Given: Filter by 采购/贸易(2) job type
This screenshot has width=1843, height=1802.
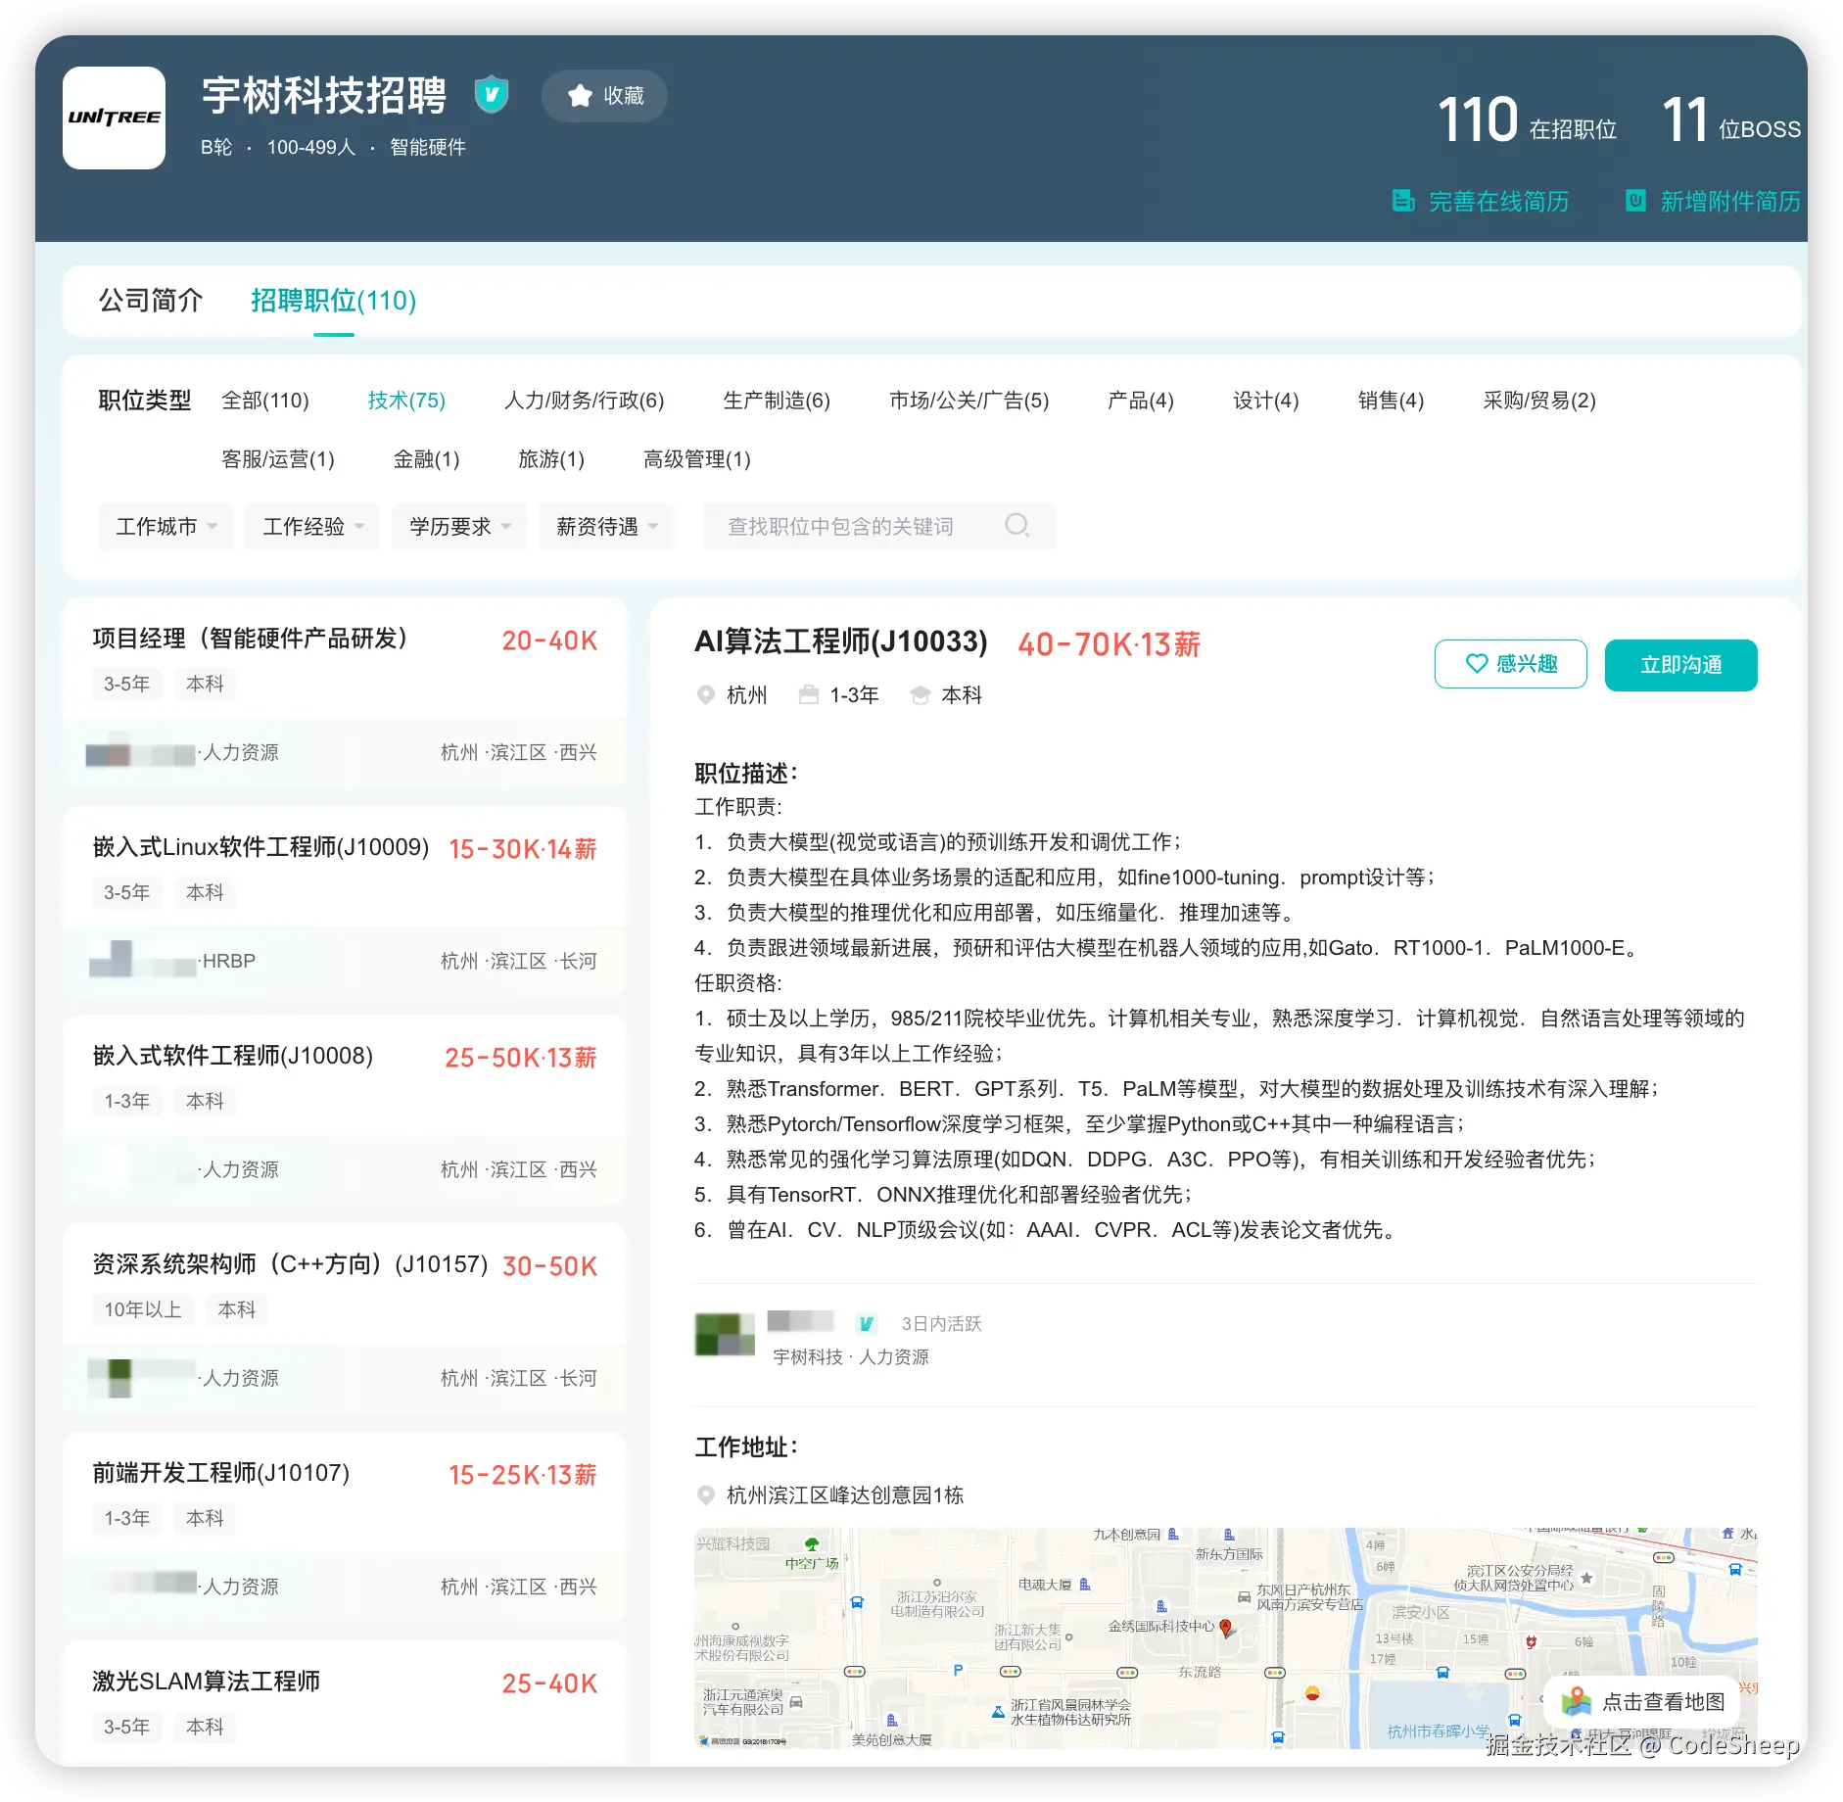Looking at the screenshot, I should tap(1539, 401).
